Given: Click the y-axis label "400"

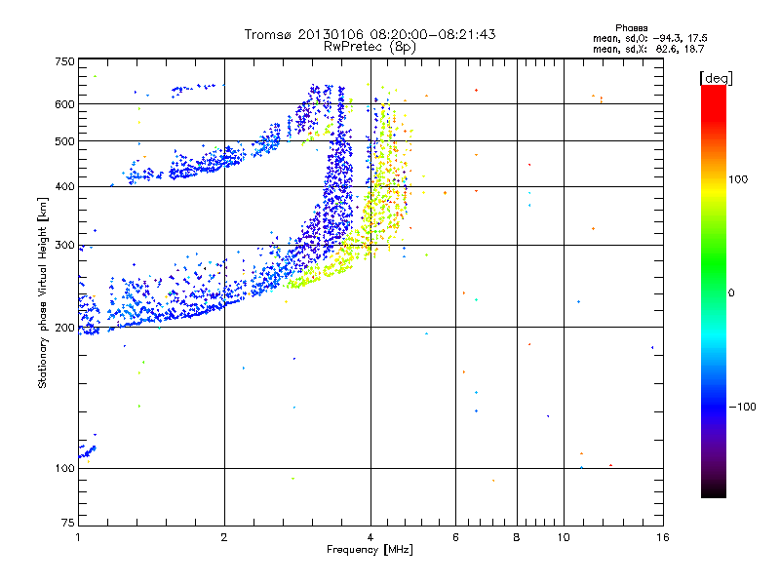Looking at the screenshot, I should (64, 186).
